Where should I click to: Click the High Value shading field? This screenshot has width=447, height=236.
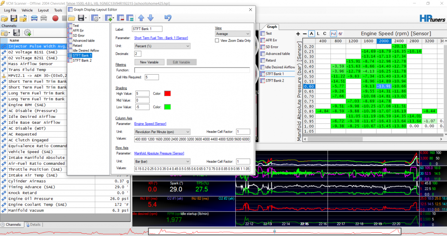click(142, 94)
